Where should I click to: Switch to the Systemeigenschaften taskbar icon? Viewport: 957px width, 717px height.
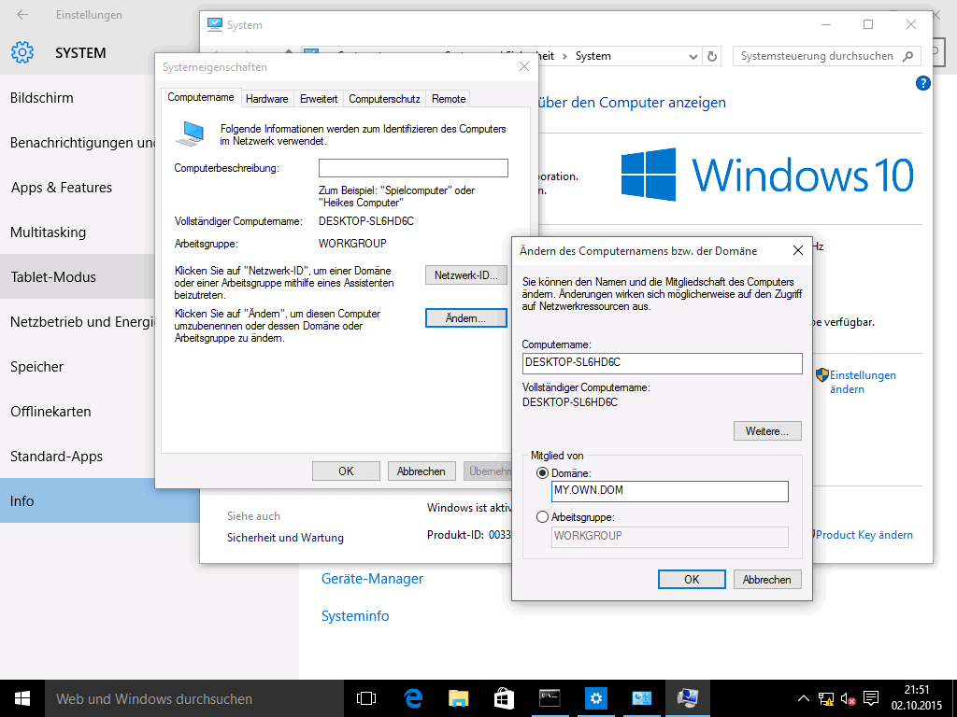point(687,698)
